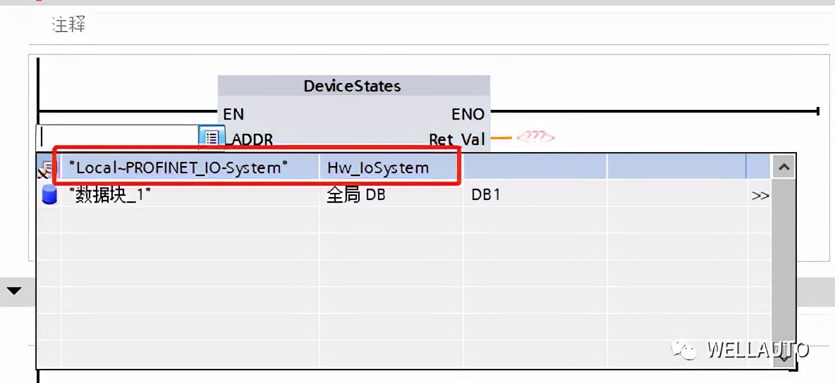This screenshot has width=835, height=383.
Task: Click the LADDR operand input field
Action: 118,137
